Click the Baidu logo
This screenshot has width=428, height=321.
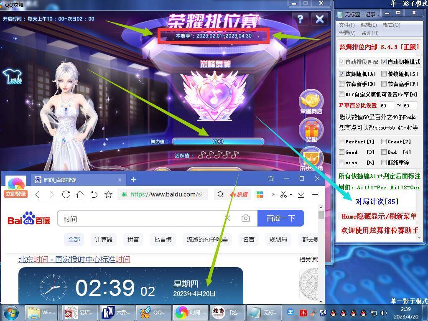[29, 218]
